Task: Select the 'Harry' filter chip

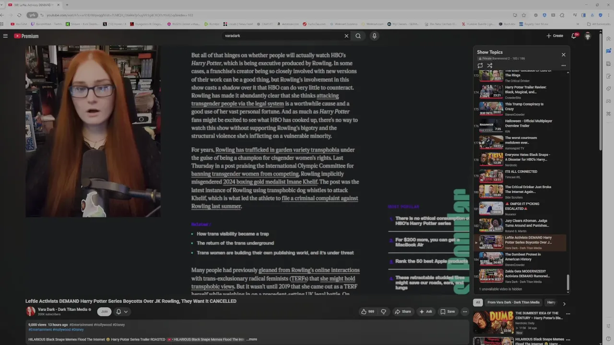Action: tap(551, 302)
